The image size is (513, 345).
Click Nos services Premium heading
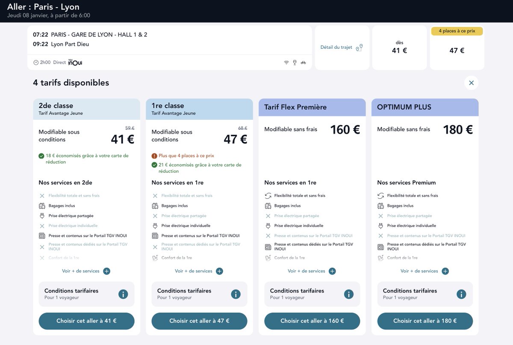tap(407, 183)
